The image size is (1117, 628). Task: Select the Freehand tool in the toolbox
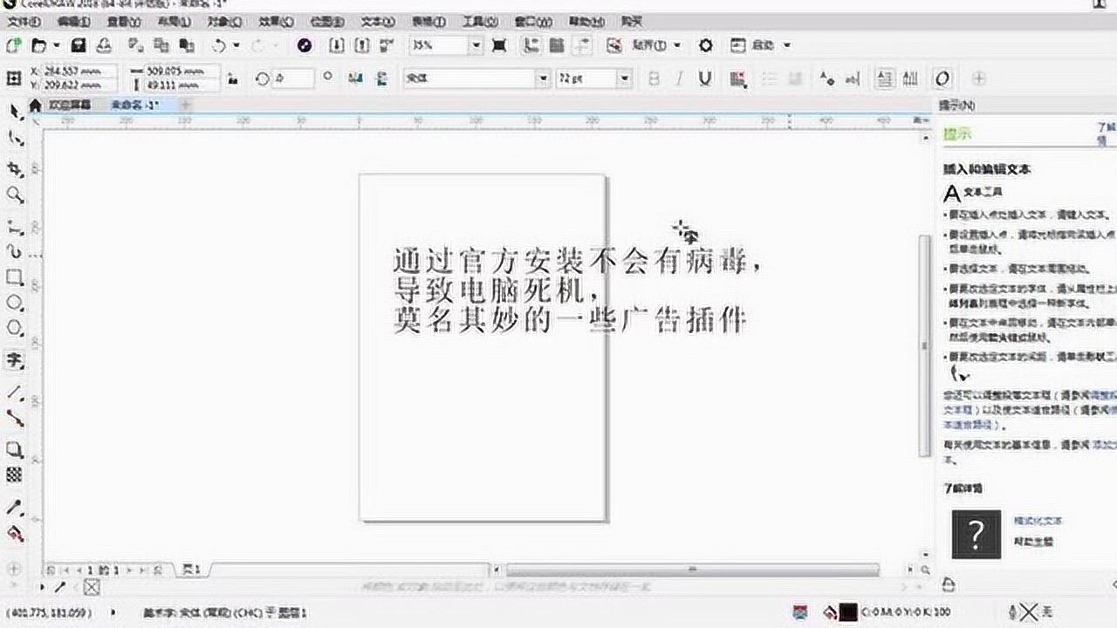[14, 226]
